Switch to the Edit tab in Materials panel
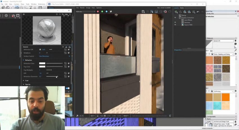 pos(211,51)
